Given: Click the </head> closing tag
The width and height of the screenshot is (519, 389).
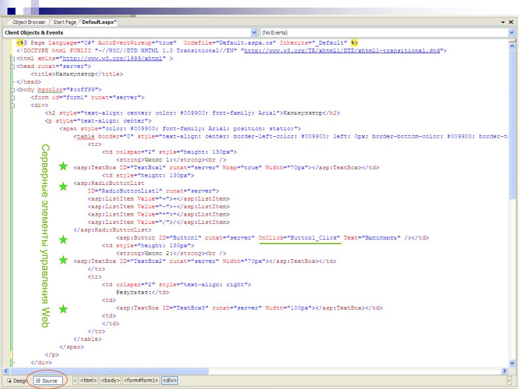Looking at the screenshot, I should click(x=29, y=82).
